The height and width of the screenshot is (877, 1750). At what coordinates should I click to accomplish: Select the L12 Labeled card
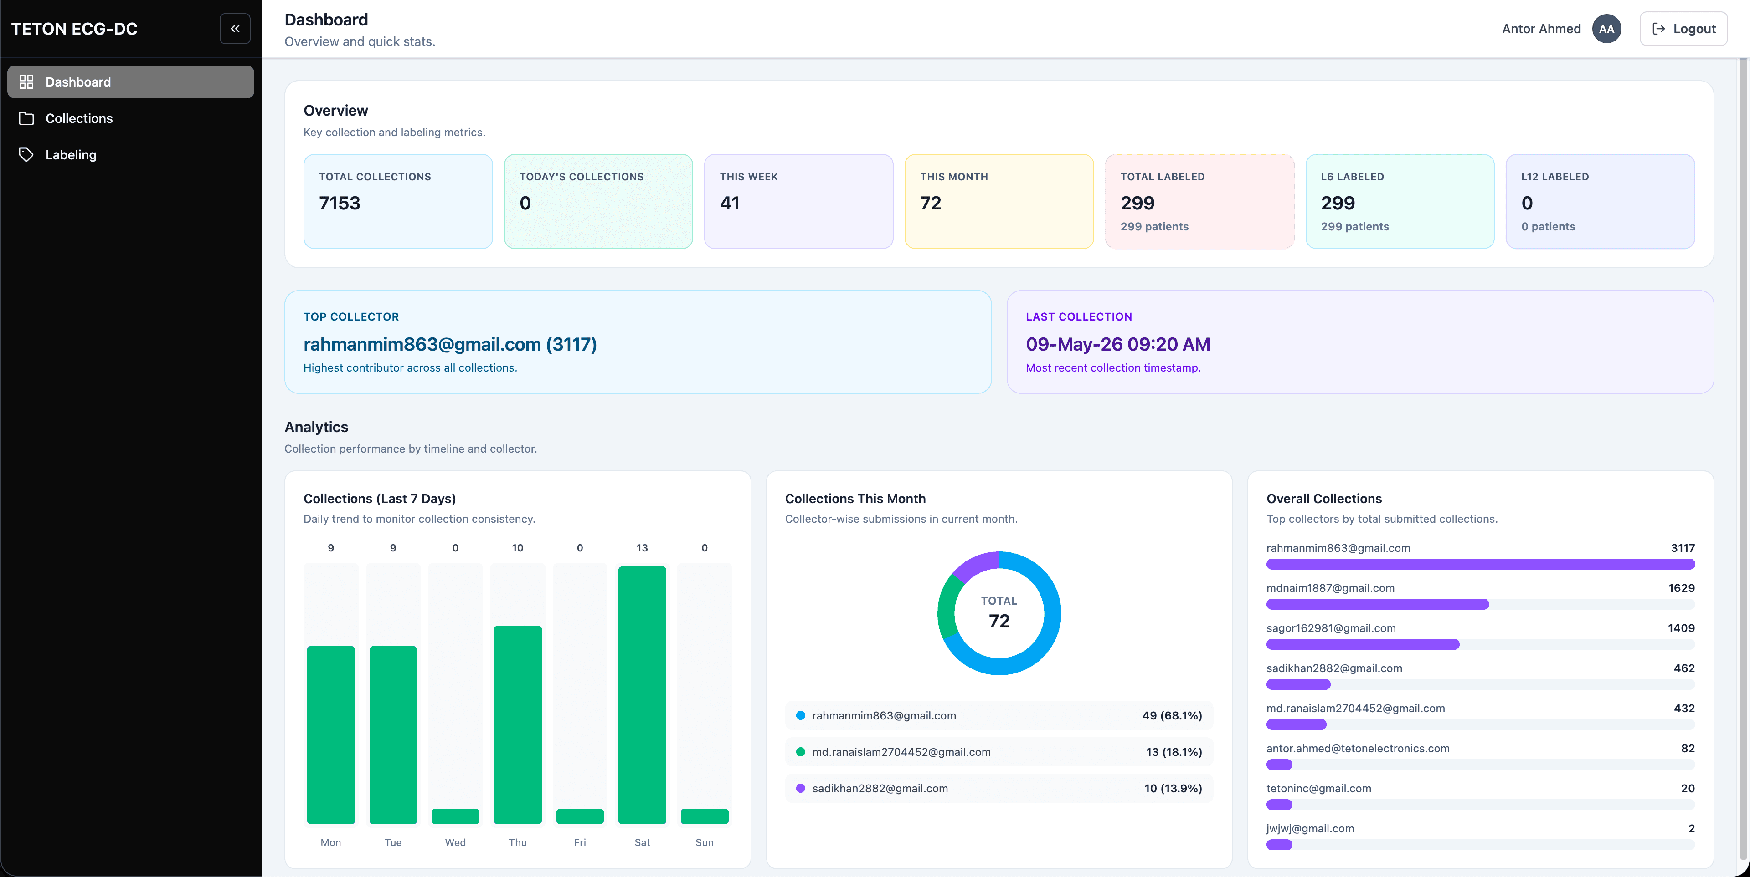tap(1601, 202)
